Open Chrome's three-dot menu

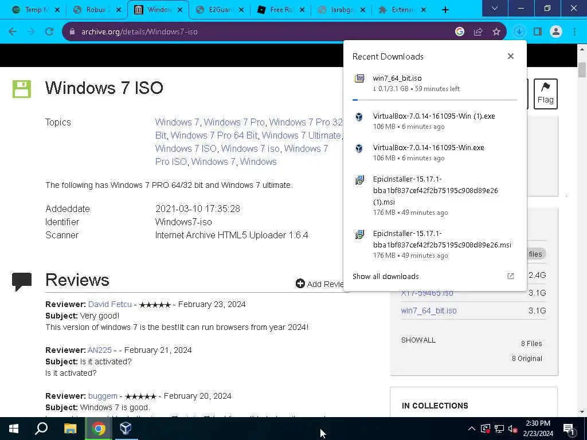574,32
